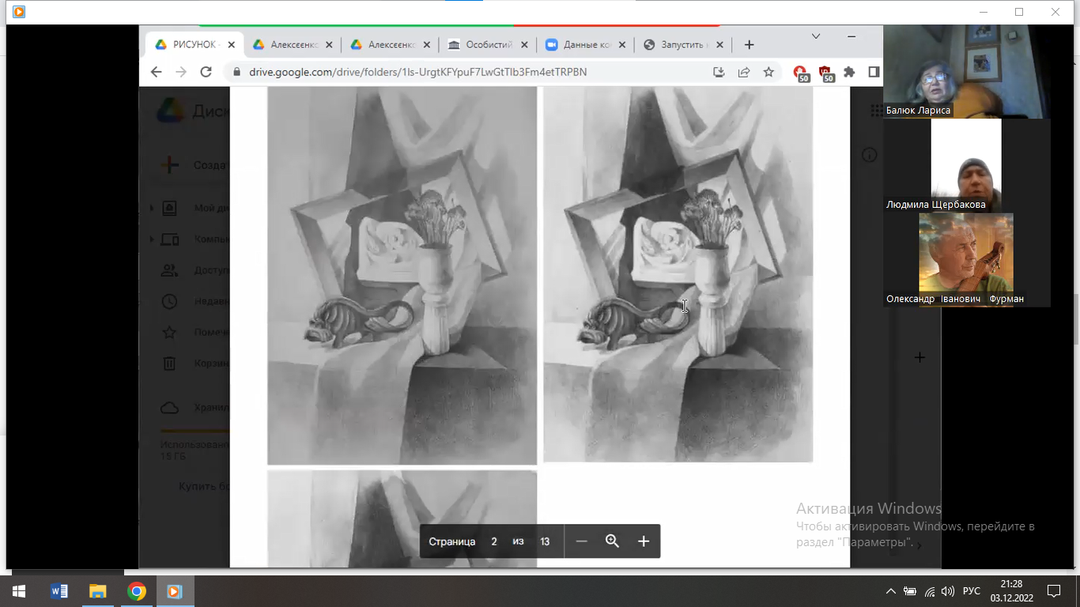Click the page number field showing 2

[494, 541]
